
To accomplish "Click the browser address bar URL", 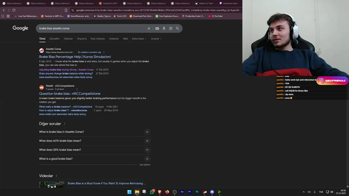I will coord(158,10).
